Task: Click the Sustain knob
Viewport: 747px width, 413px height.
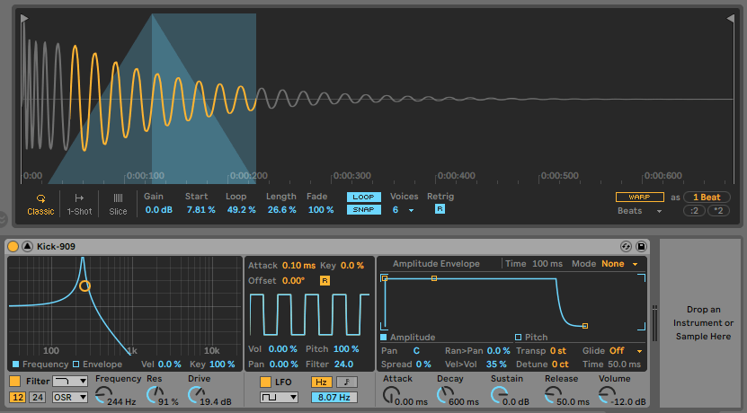Action: 499,394
